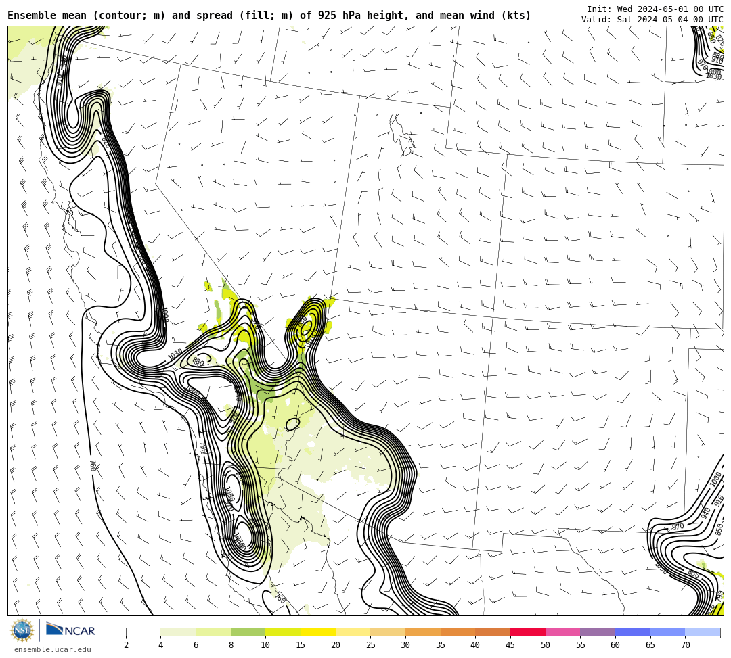
Task: Pick the bright yellow 15–20 colorbar segment
Action: click(318, 632)
